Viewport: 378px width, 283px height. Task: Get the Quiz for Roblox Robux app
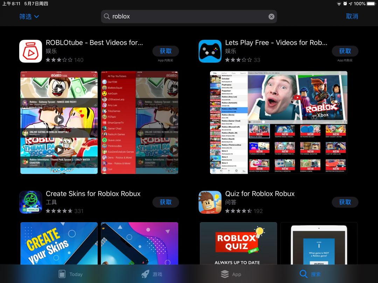pos(345,202)
